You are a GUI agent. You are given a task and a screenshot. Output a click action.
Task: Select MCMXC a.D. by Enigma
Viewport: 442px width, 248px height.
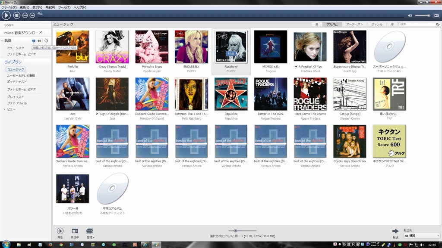pyautogui.click(x=271, y=46)
